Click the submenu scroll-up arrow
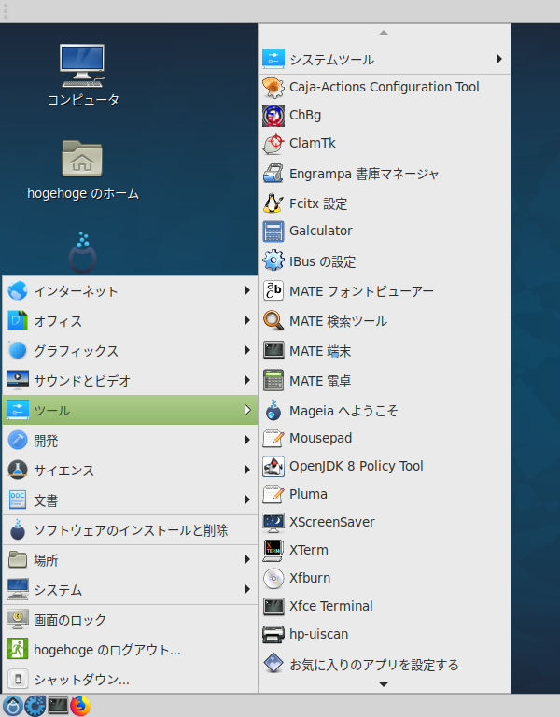Image resolution: width=560 pixels, height=717 pixels. (x=384, y=33)
